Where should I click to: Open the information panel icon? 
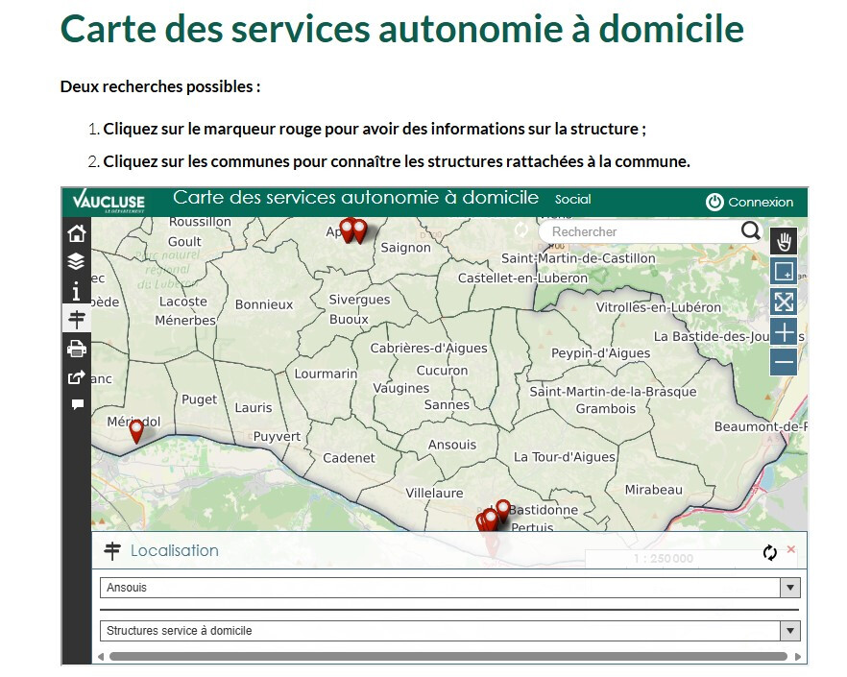tap(77, 290)
